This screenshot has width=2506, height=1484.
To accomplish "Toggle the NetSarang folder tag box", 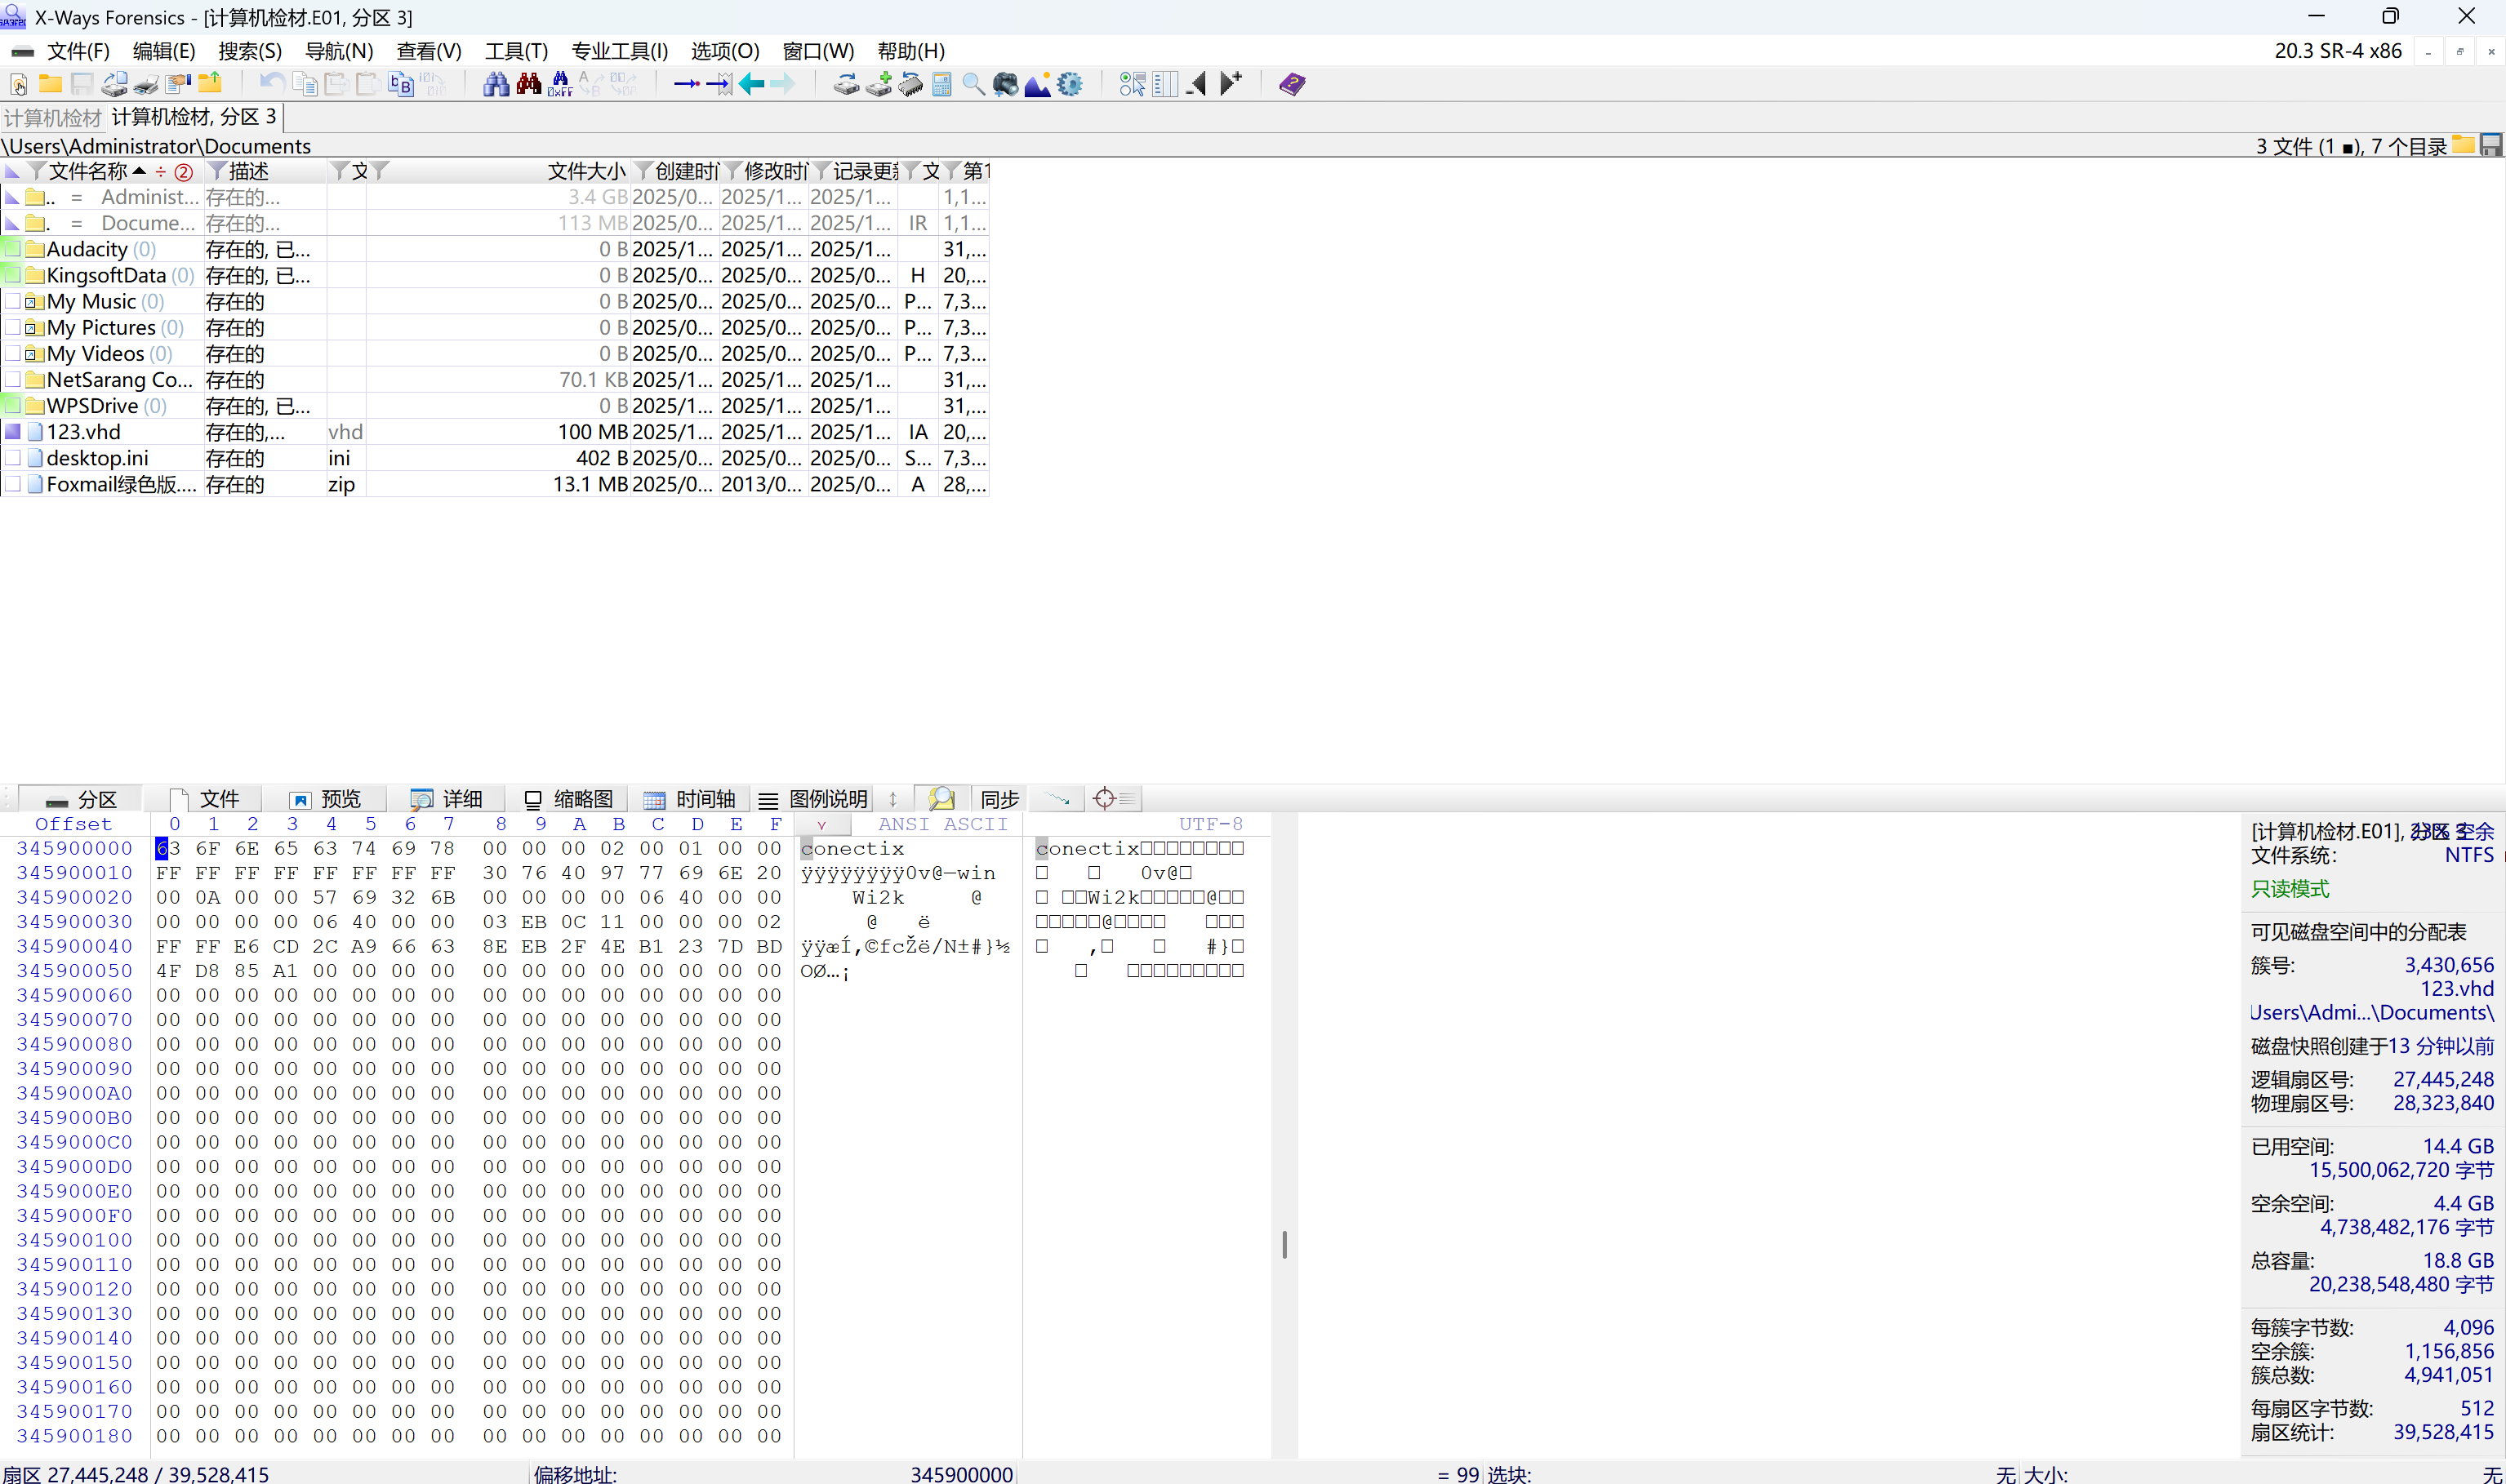I will (x=13, y=379).
